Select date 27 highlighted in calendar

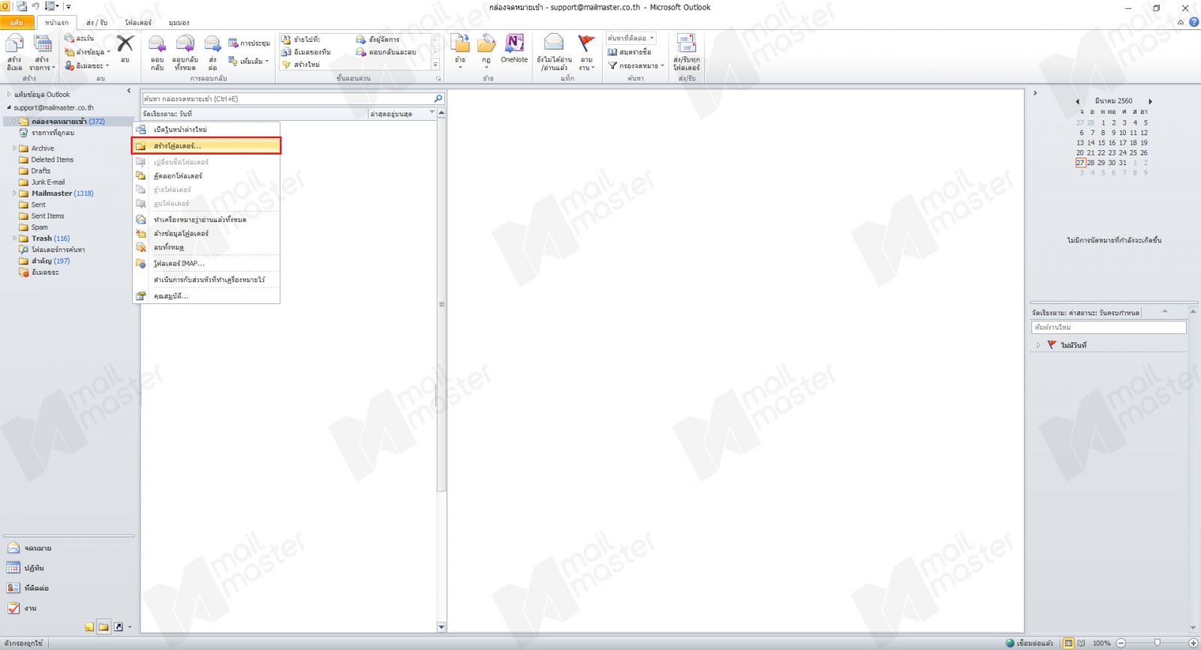(x=1080, y=162)
